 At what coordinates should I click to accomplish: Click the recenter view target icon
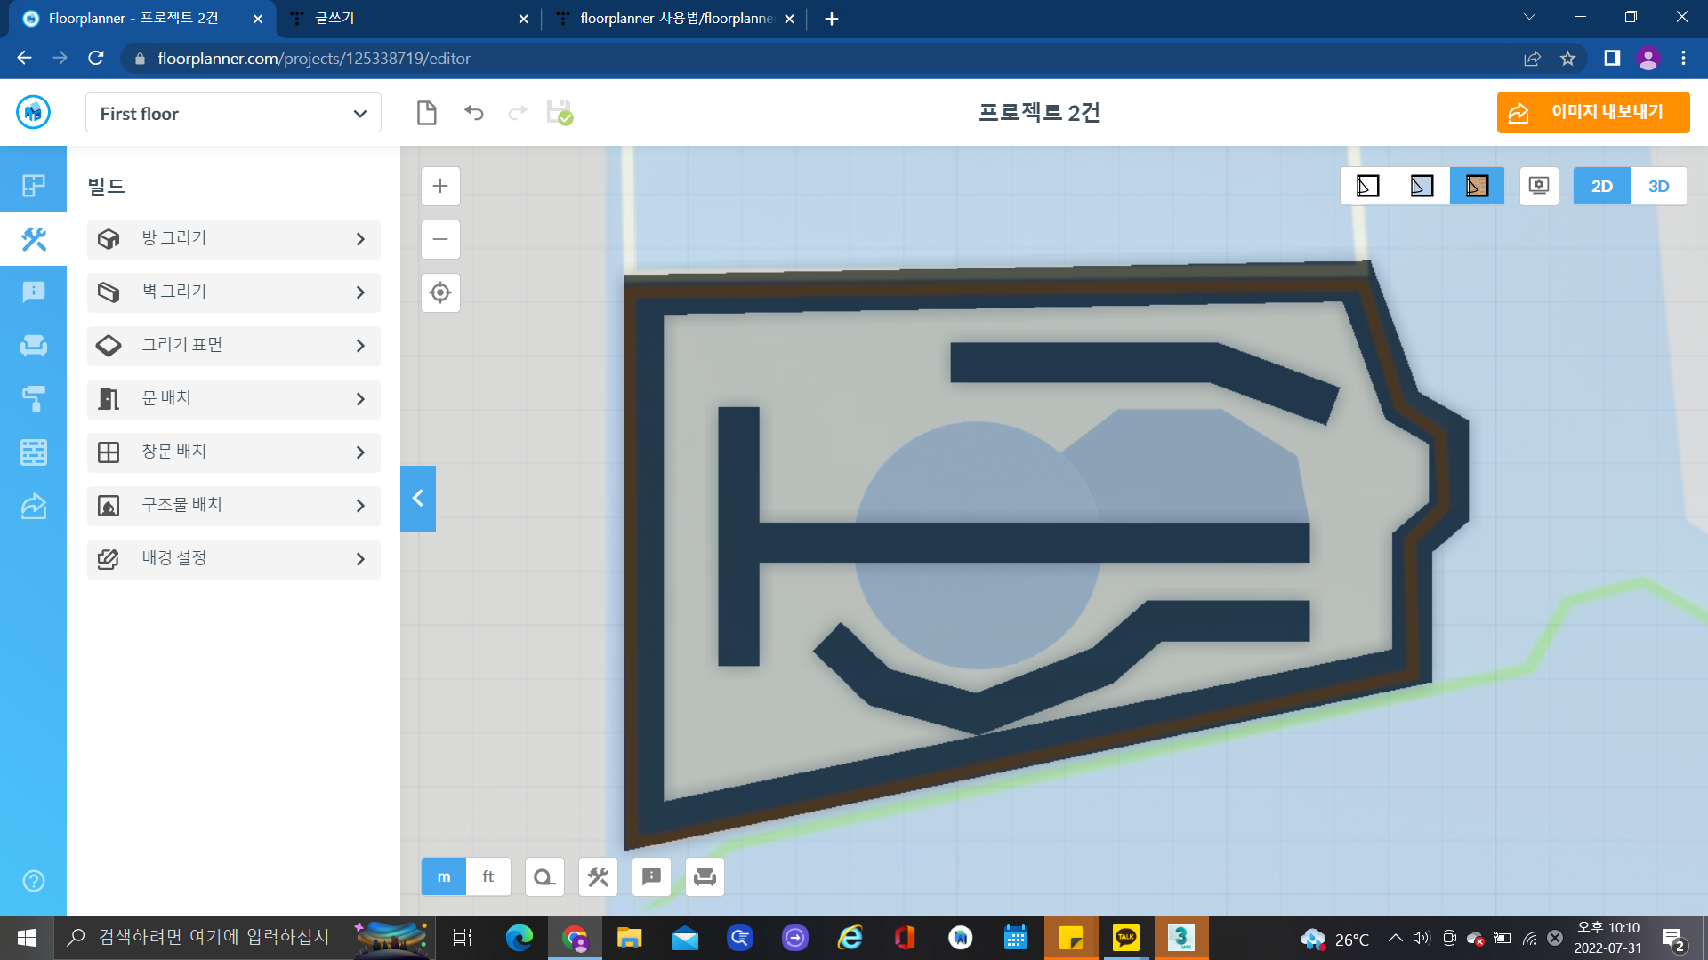tap(440, 292)
